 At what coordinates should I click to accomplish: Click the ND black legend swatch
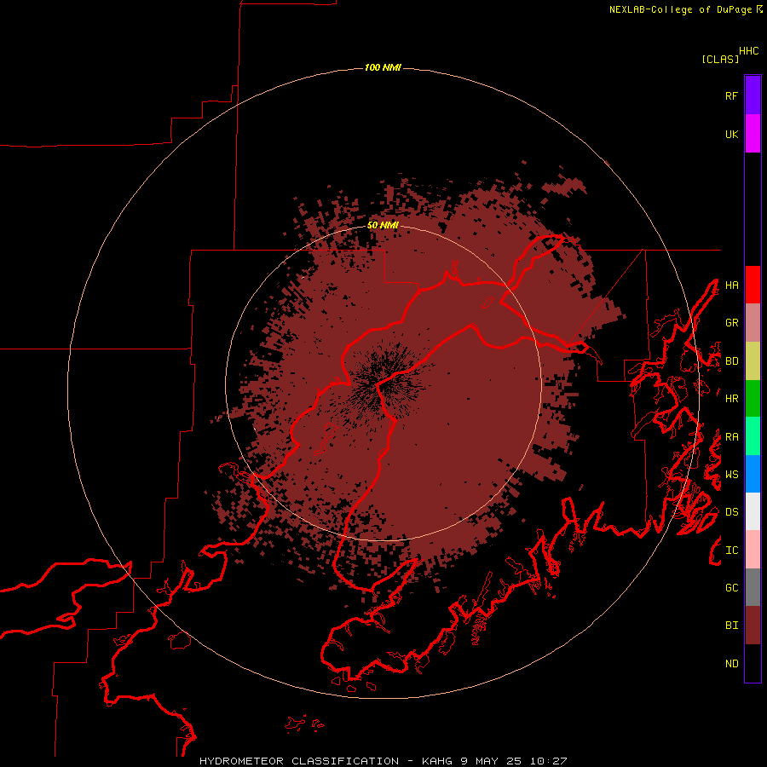point(753,663)
